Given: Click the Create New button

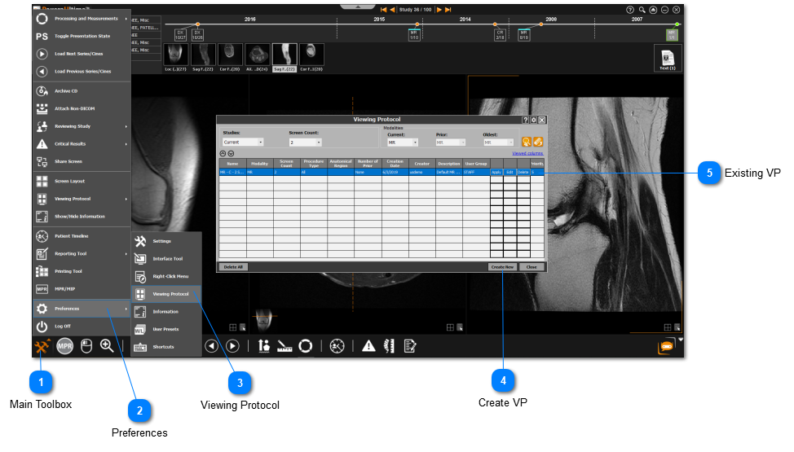Looking at the screenshot, I should [501, 266].
